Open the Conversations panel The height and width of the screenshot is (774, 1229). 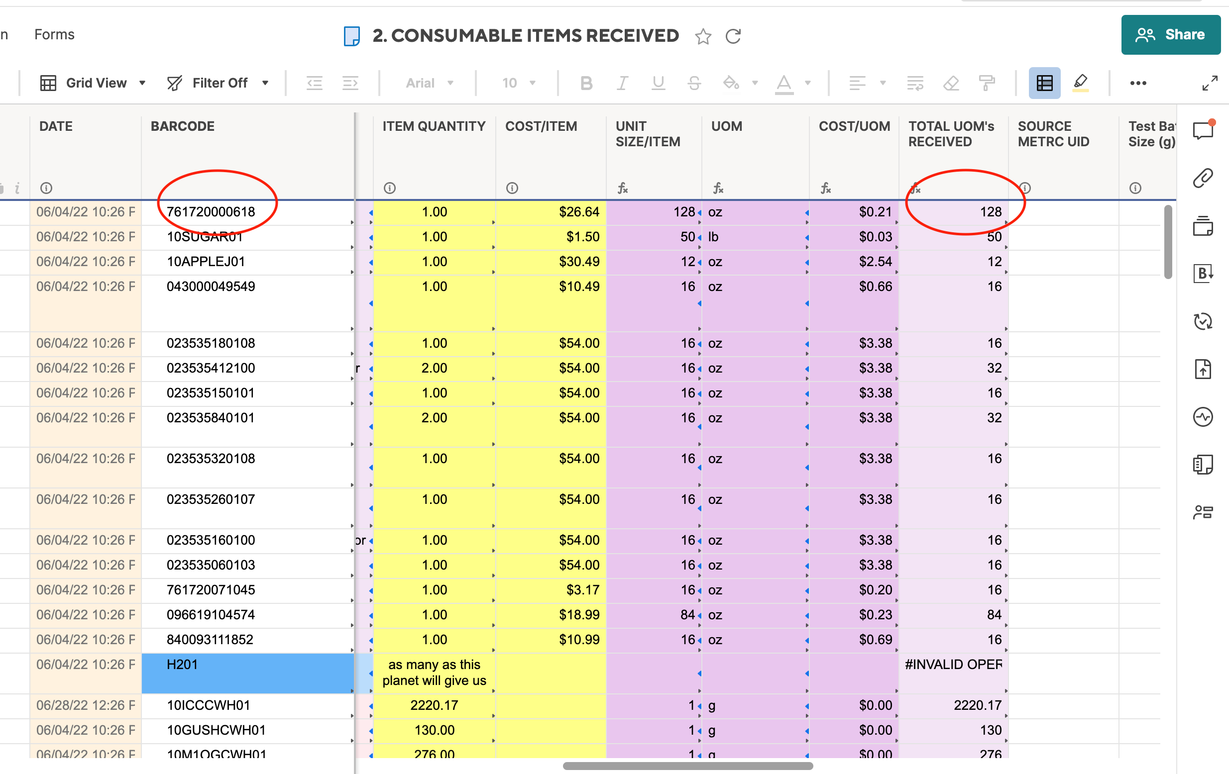pos(1203,130)
